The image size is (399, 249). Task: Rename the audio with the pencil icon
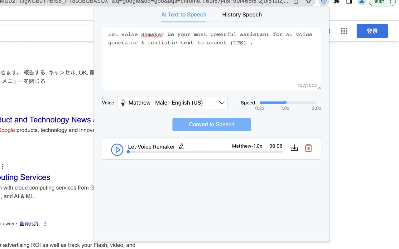pyautogui.click(x=182, y=147)
